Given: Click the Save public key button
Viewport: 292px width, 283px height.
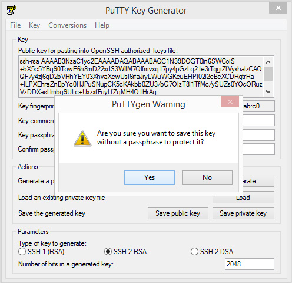Looking at the screenshot, I should tap(178, 213).
